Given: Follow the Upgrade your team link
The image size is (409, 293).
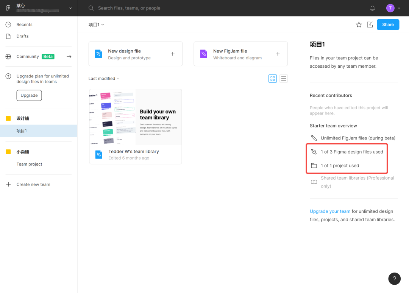Looking at the screenshot, I should pyautogui.click(x=330, y=211).
